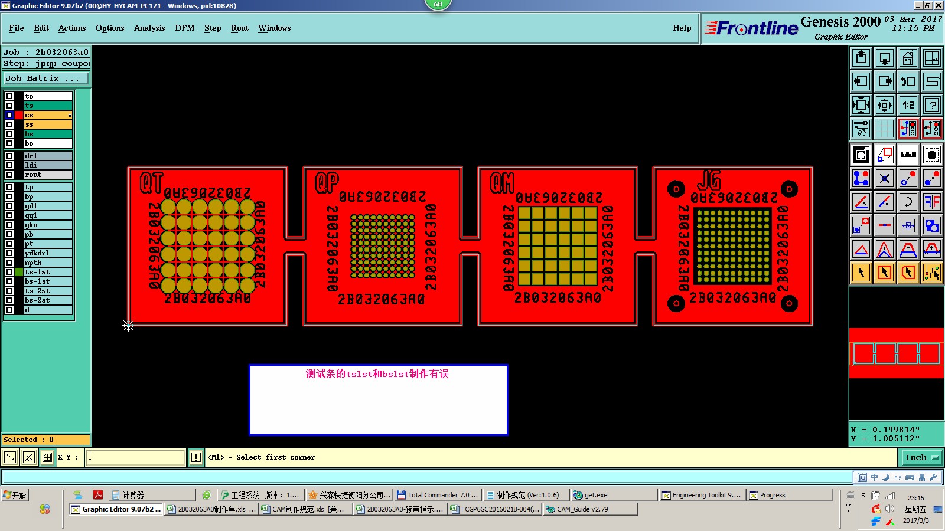
Task: Select the ldi layer name
Action: [x=48, y=165]
